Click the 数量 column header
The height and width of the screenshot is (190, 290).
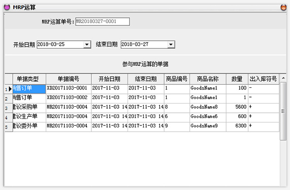[x=237, y=79]
